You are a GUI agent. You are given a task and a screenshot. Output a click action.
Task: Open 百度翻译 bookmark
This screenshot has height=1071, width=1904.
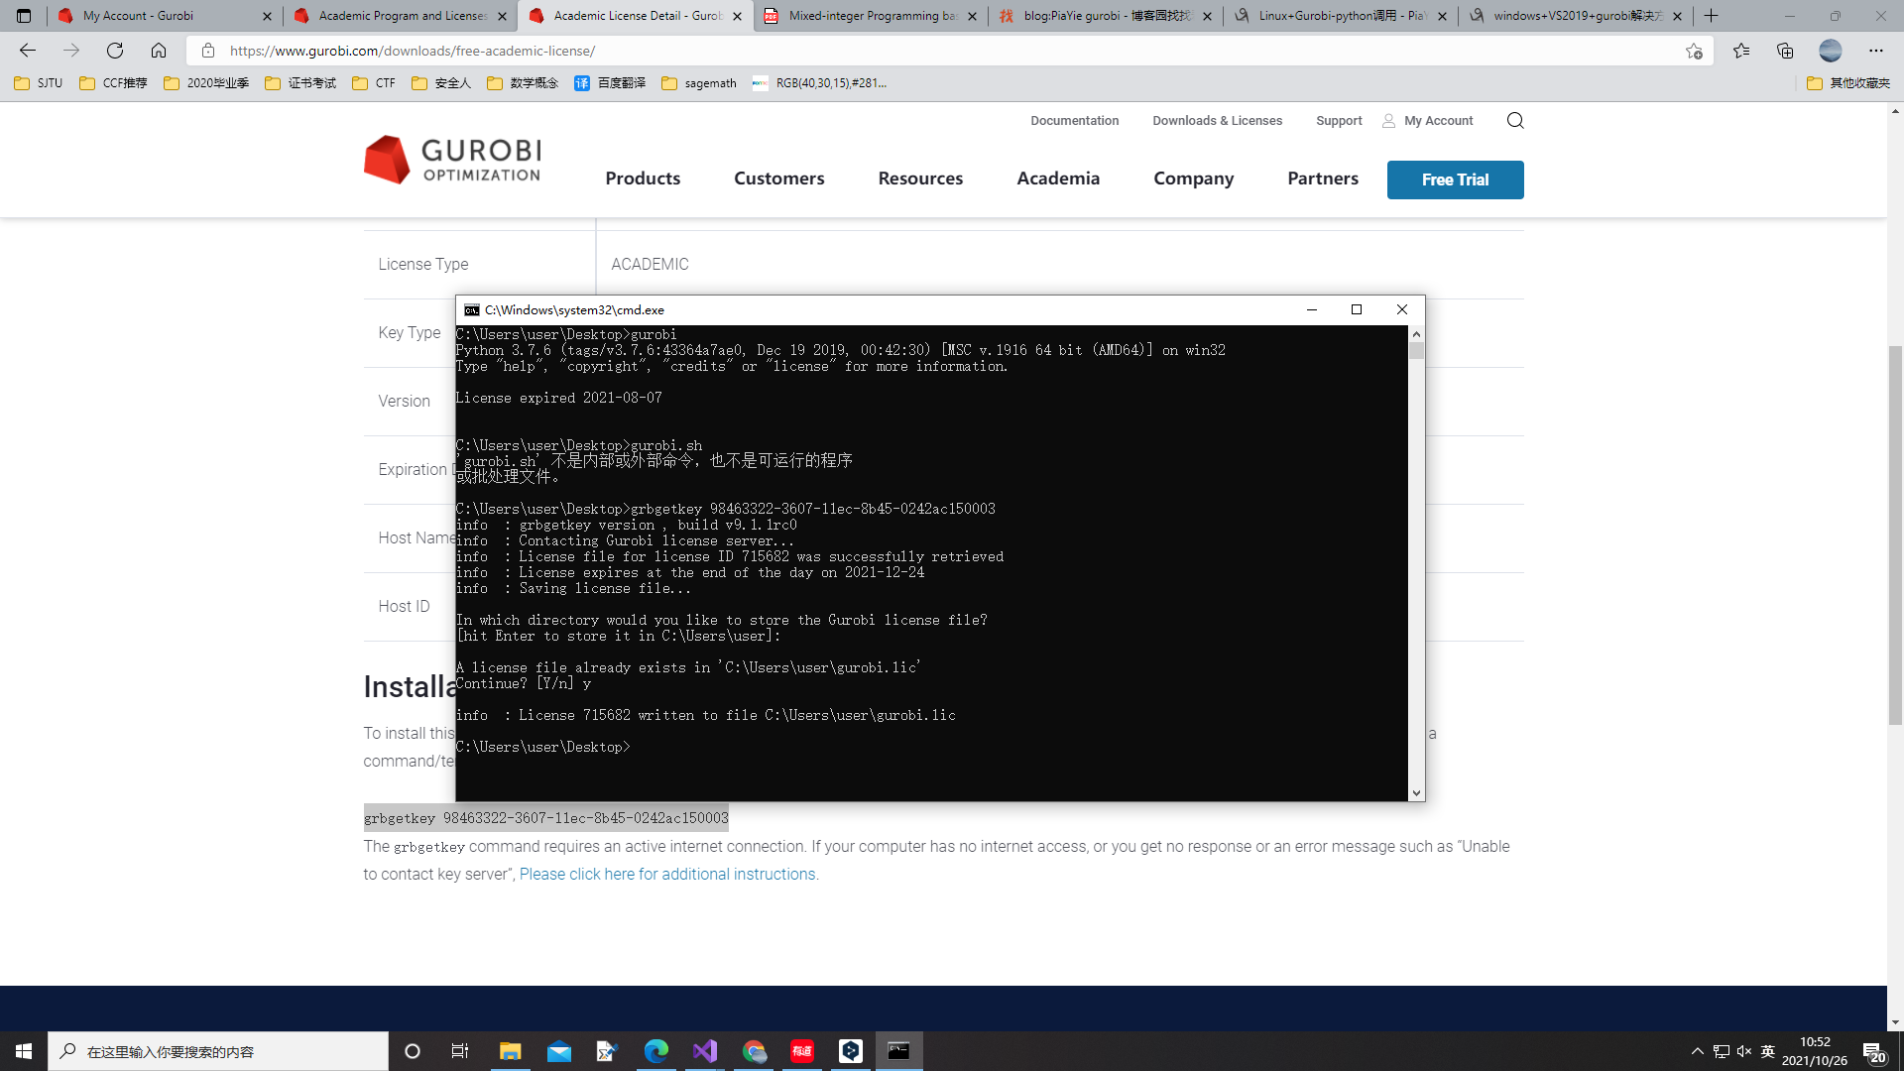point(610,83)
